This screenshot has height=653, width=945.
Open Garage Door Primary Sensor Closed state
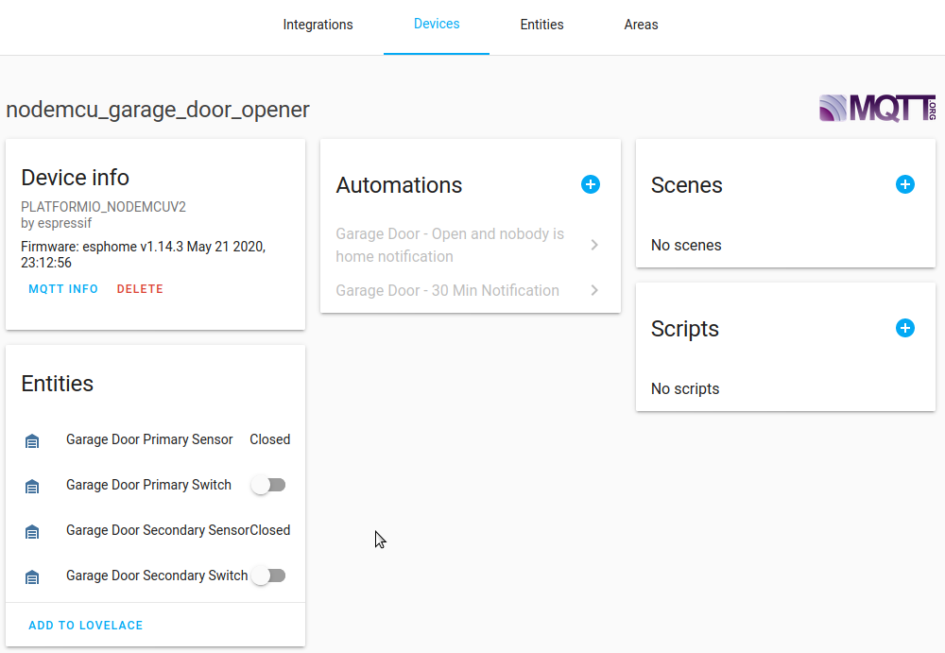click(x=269, y=439)
